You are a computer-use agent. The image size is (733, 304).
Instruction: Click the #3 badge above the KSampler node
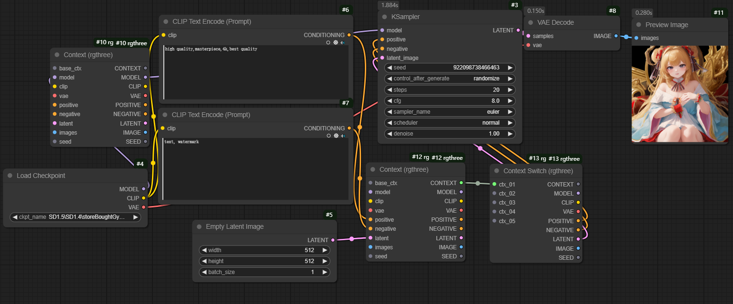514,5
